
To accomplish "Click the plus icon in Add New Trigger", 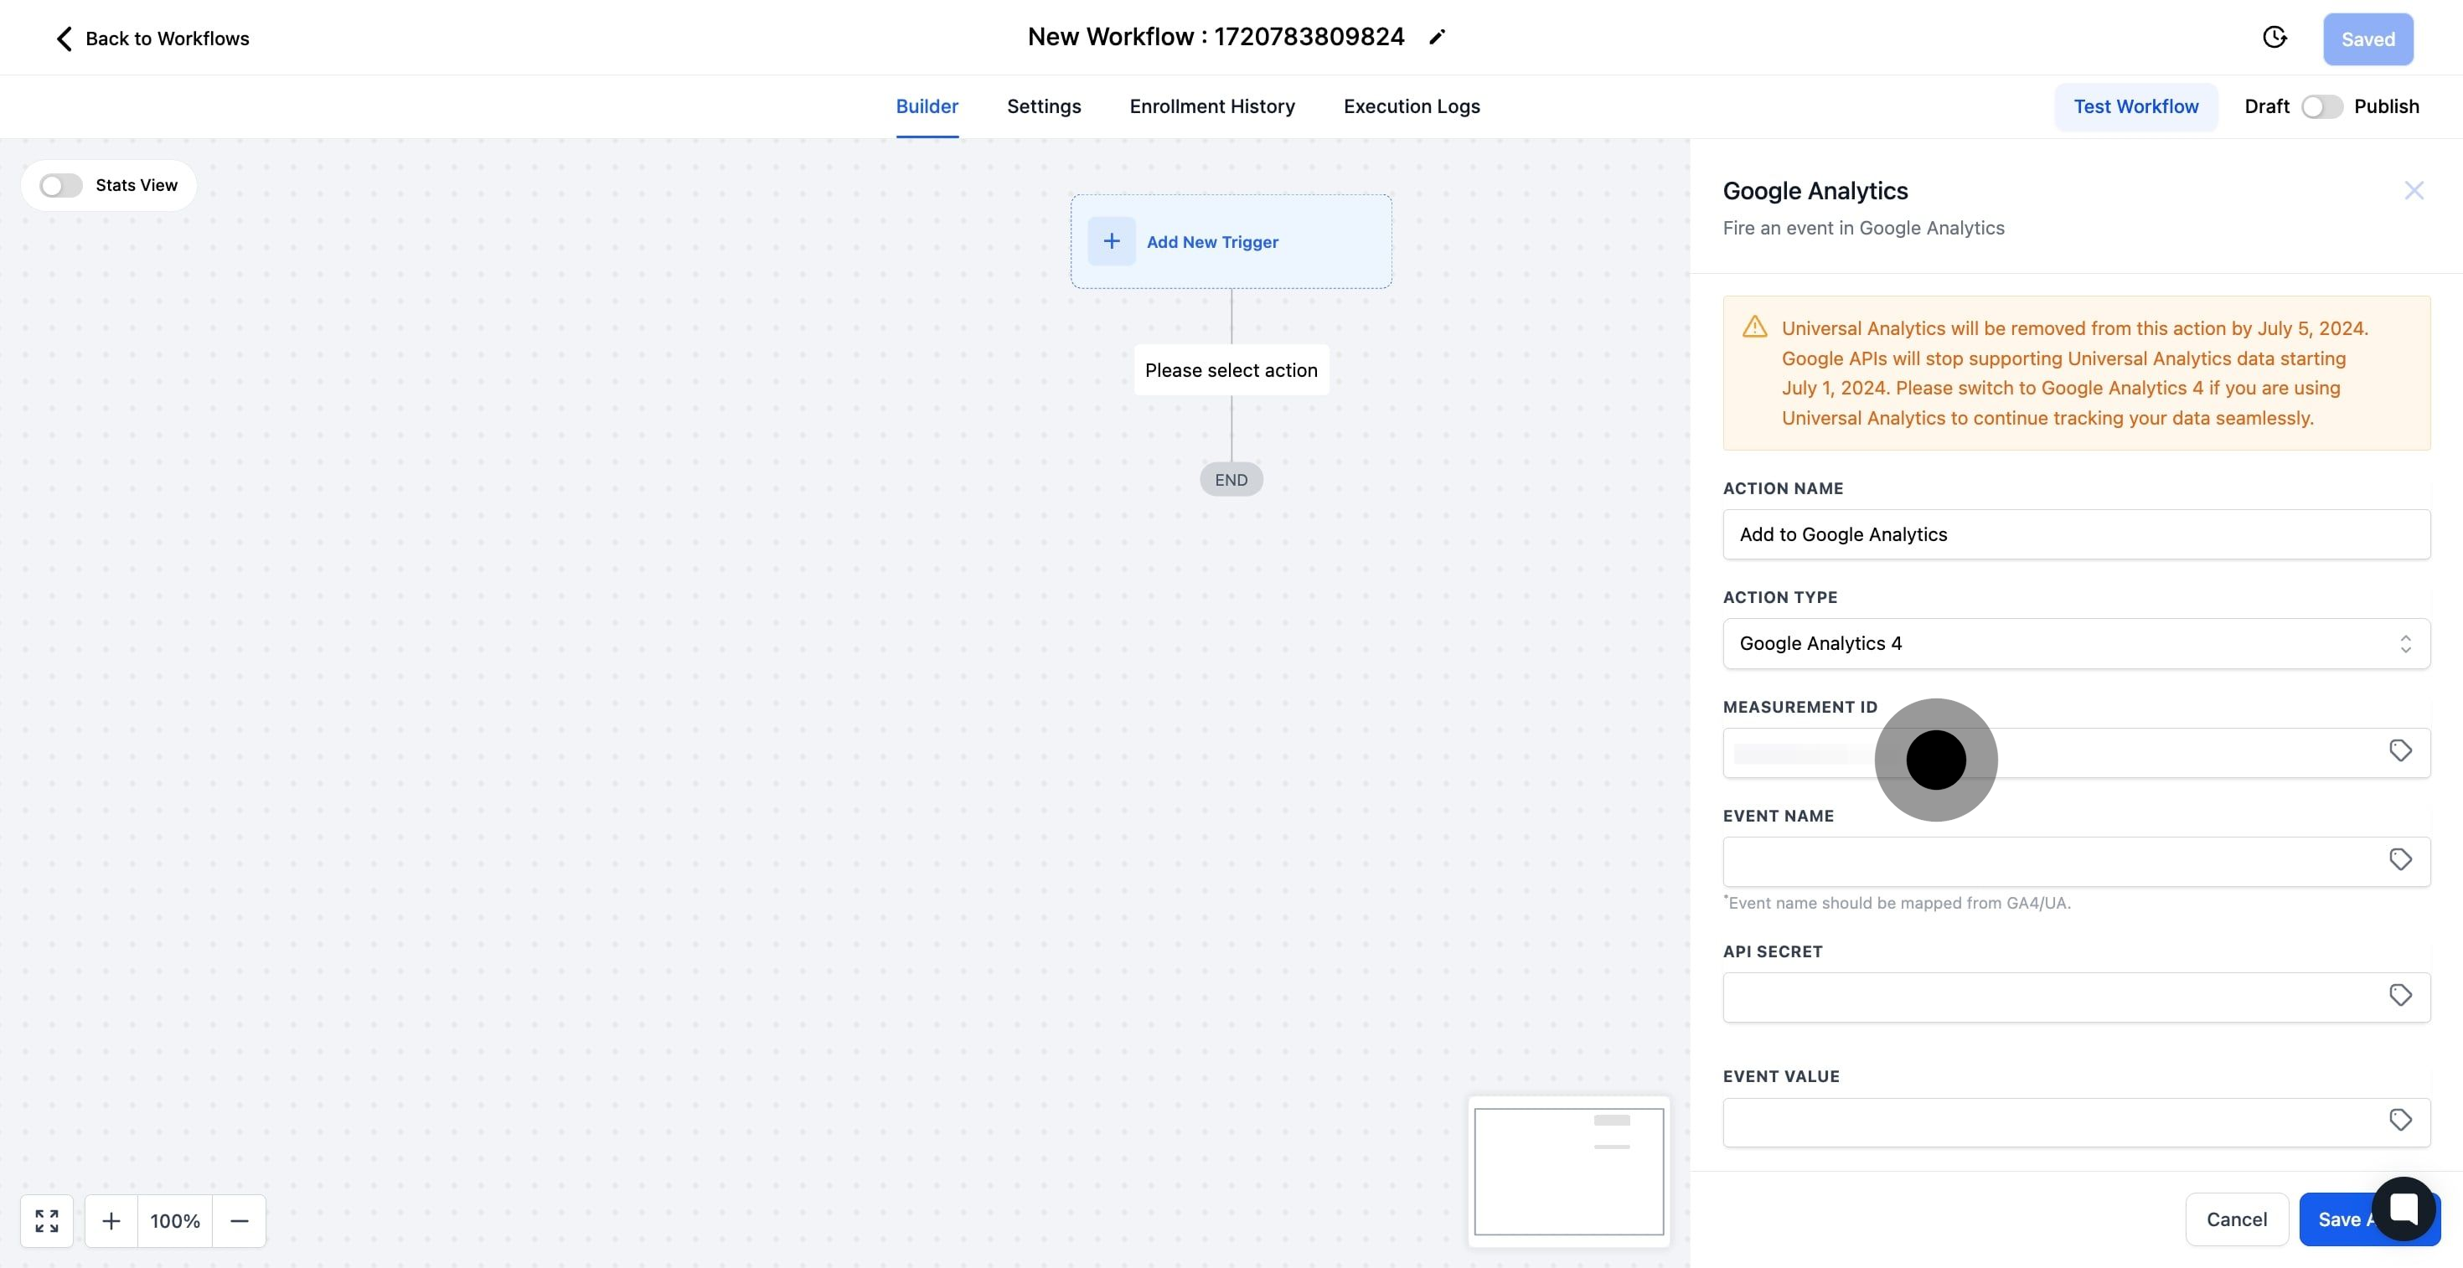I will pos(1111,241).
